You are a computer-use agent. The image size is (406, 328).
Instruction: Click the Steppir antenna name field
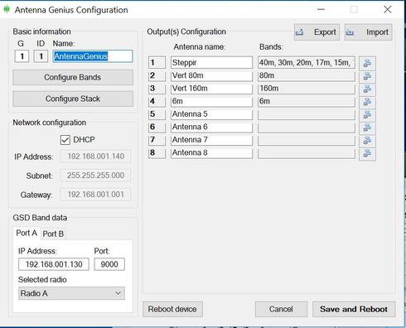point(211,62)
